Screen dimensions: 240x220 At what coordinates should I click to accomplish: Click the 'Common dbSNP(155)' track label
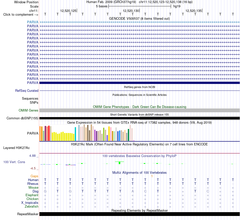22,118
